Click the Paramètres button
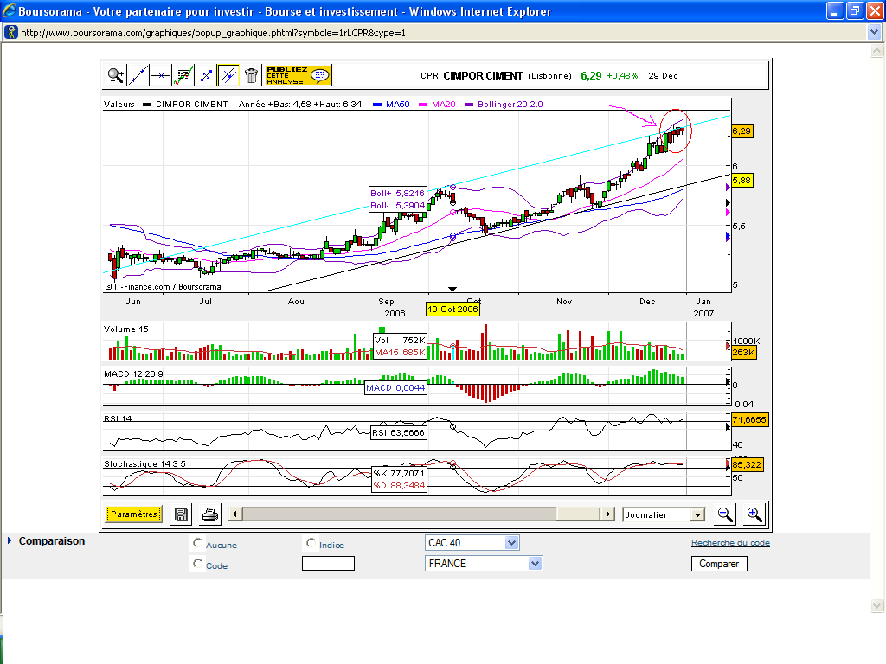886x664 pixels. tap(134, 514)
